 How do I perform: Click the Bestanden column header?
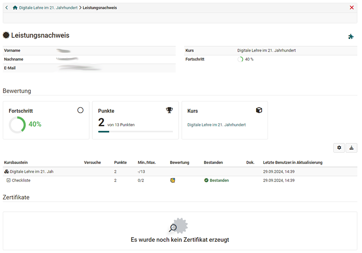pyautogui.click(x=213, y=162)
